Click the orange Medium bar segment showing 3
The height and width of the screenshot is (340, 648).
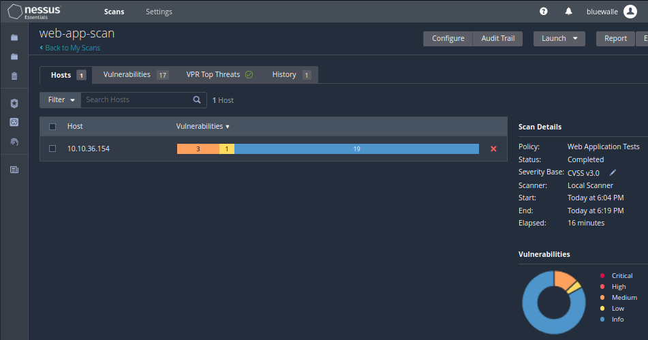(x=198, y=149)
